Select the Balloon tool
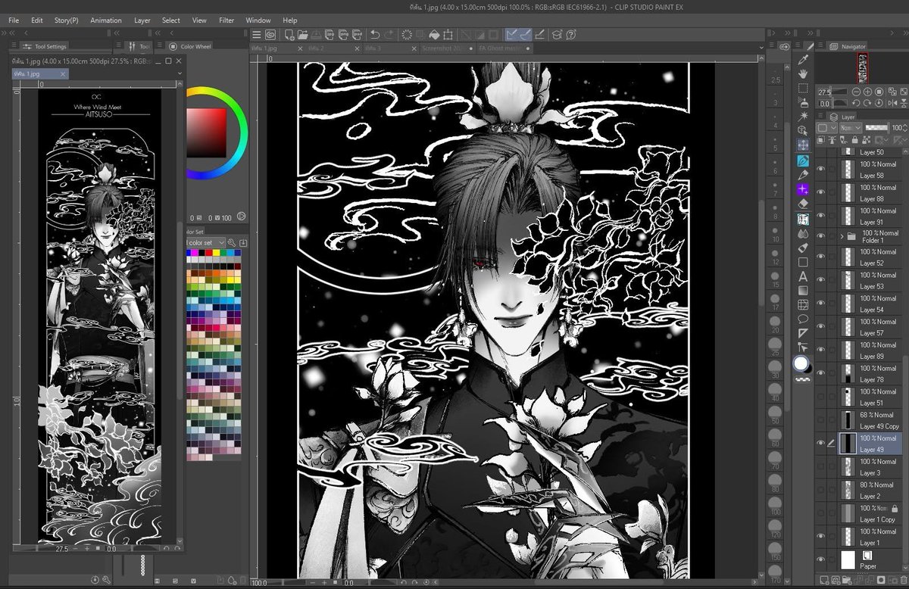Screen dimensions: 909x589 point(803,319)
